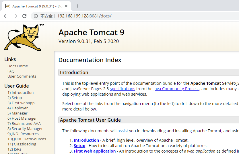
Task: Click the User Guide sidebar heading
Action: 17,86
